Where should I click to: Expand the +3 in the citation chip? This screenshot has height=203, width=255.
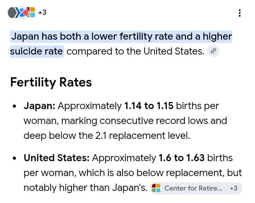(233, 188)
